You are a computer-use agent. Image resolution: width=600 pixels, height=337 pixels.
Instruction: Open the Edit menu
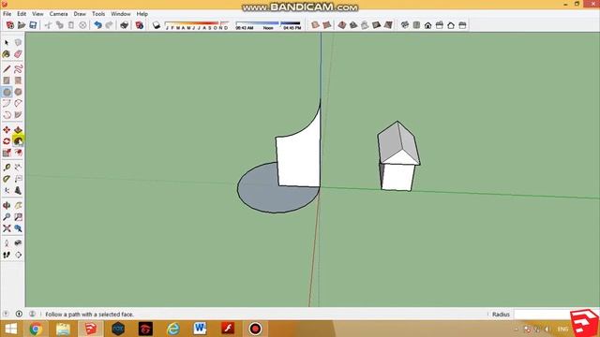click(22, 14)
